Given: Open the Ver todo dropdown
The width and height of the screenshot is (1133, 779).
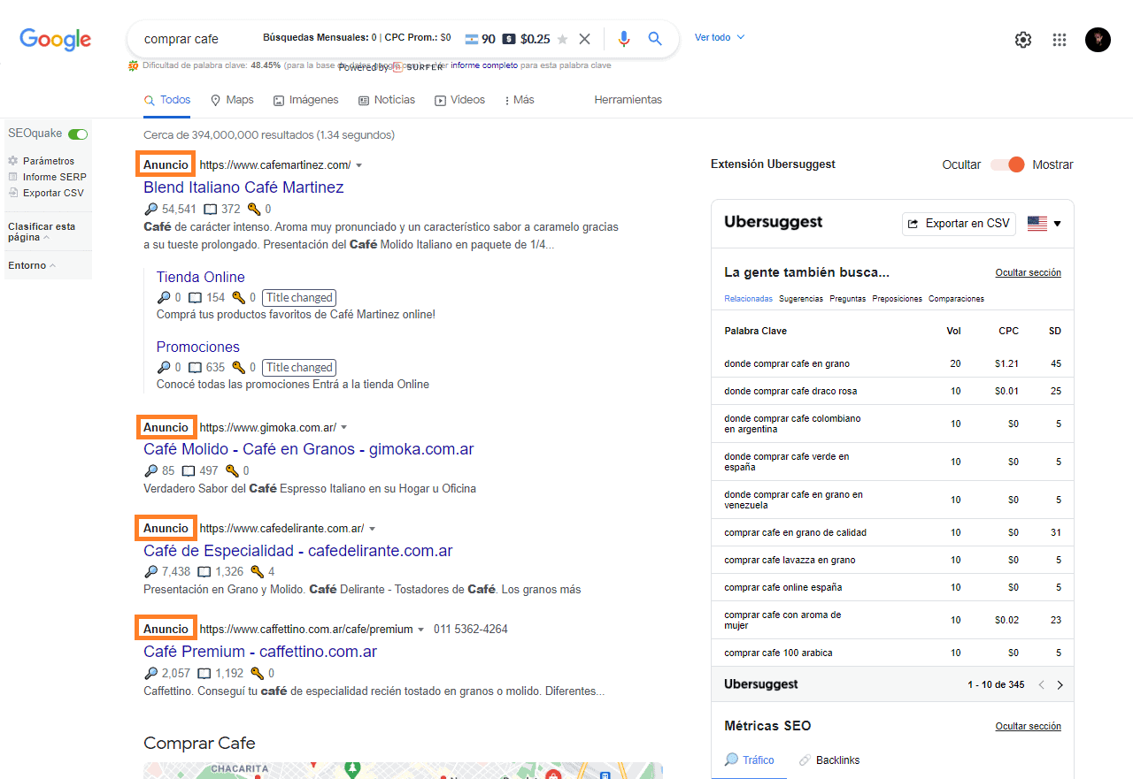Looking at the screenshot, I should [x=719, y=37].
